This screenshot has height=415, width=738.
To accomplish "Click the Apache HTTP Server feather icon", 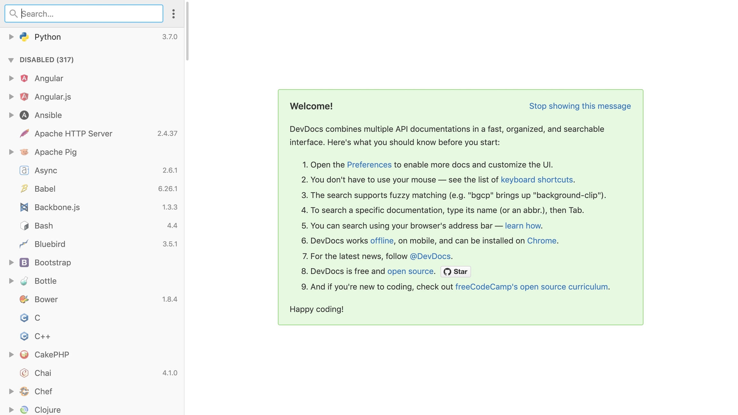I will click(x=24, y=133).
